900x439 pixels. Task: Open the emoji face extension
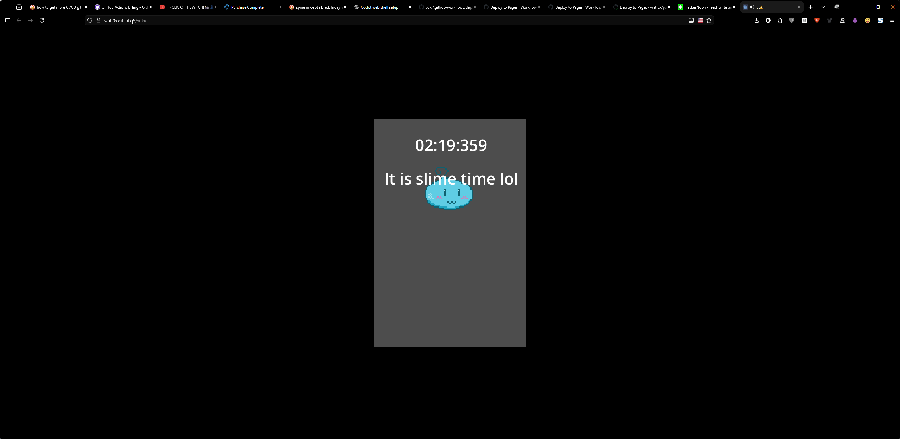tap(867, 20)
